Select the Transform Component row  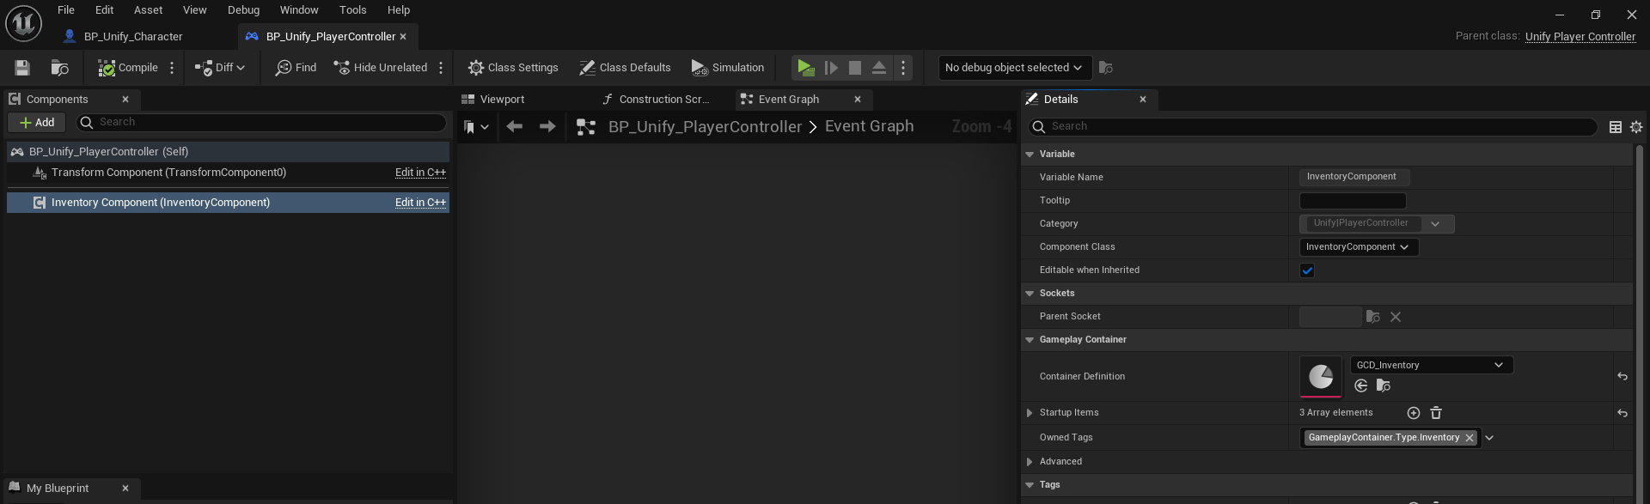228,173
